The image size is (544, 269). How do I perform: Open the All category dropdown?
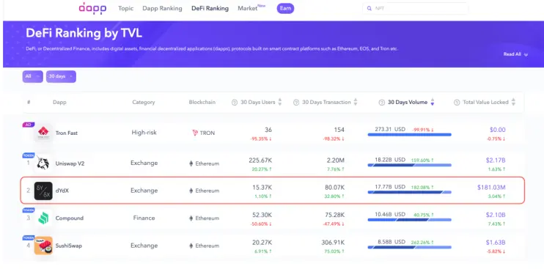pyautogui.click(x=32, y=77)
